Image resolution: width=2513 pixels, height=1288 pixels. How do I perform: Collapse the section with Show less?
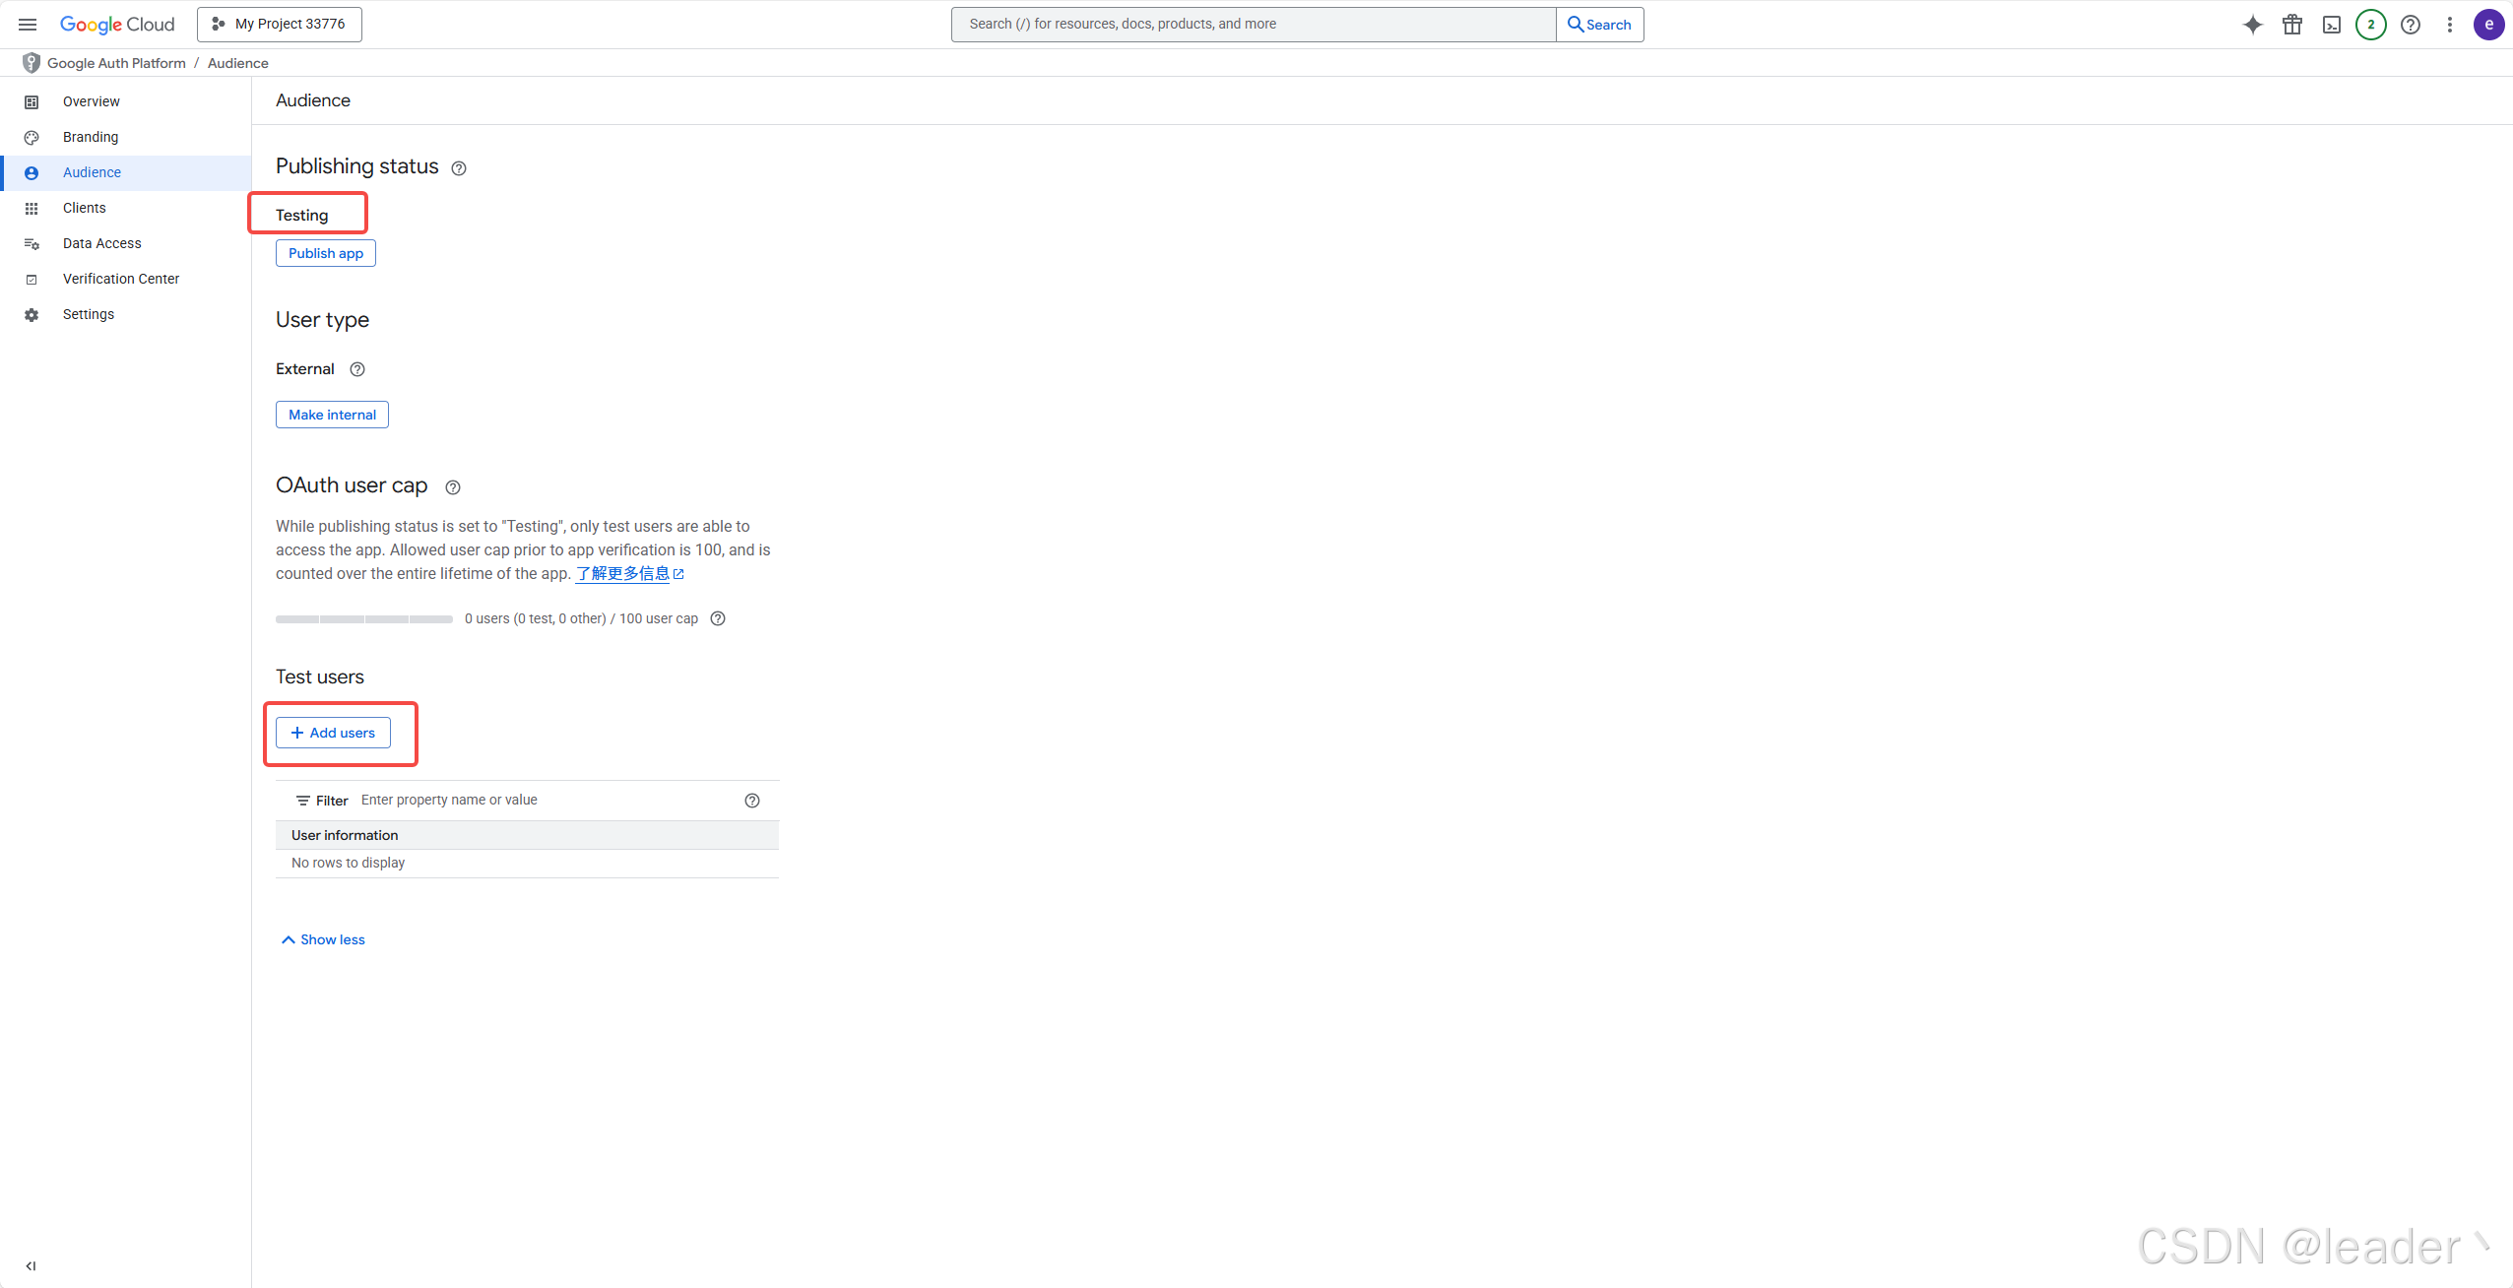coord(323,939)
